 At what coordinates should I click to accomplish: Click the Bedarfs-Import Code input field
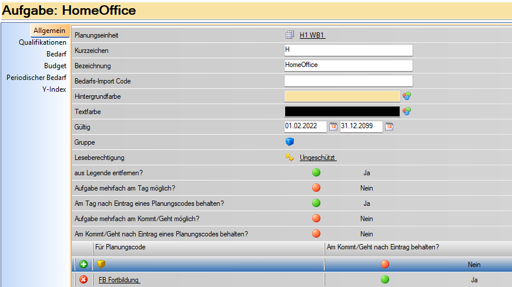pos(348,81)
